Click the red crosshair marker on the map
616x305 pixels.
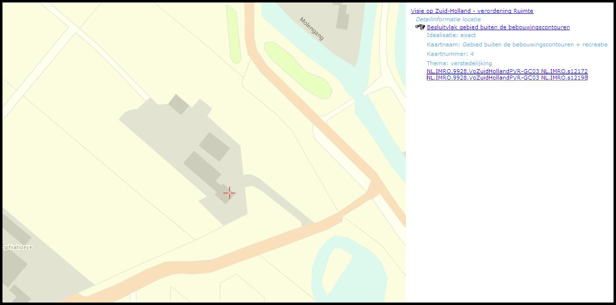[x=229, y=193]
